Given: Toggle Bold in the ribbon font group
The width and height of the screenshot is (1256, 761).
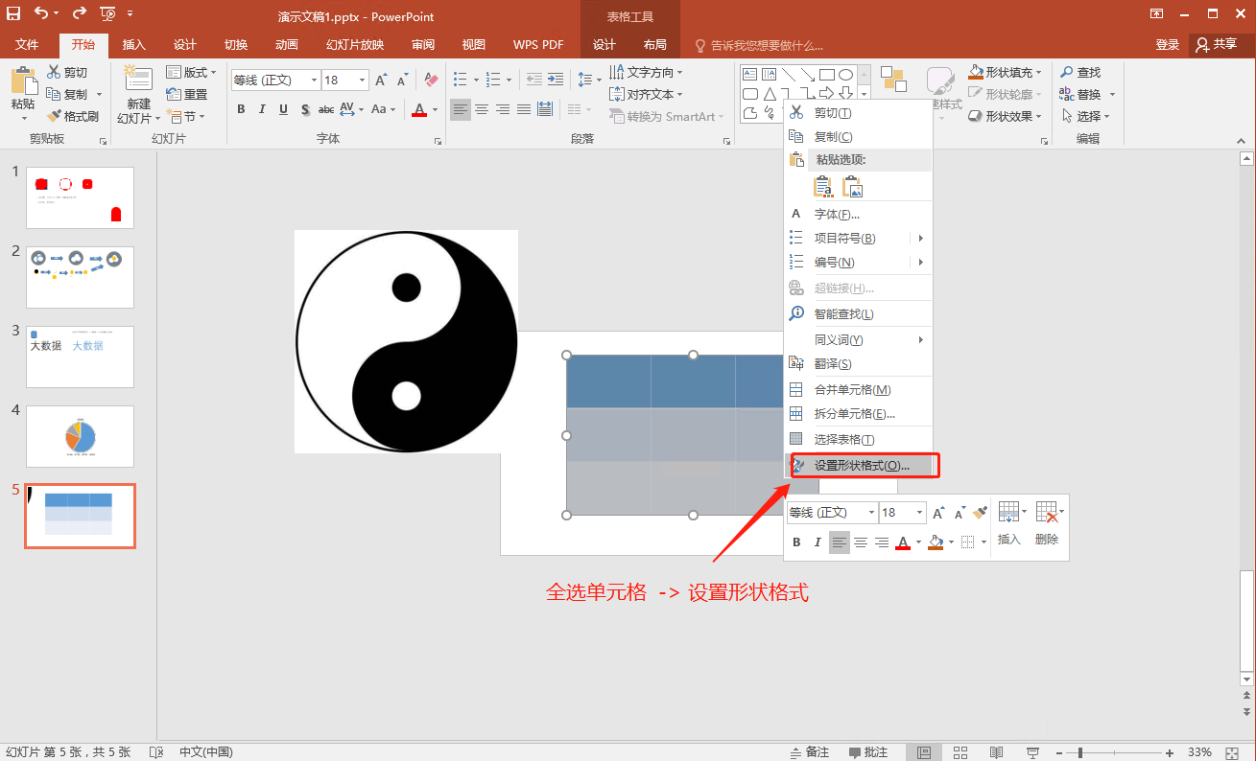Looking at the screenshot, I should click(x=241, y=109).
